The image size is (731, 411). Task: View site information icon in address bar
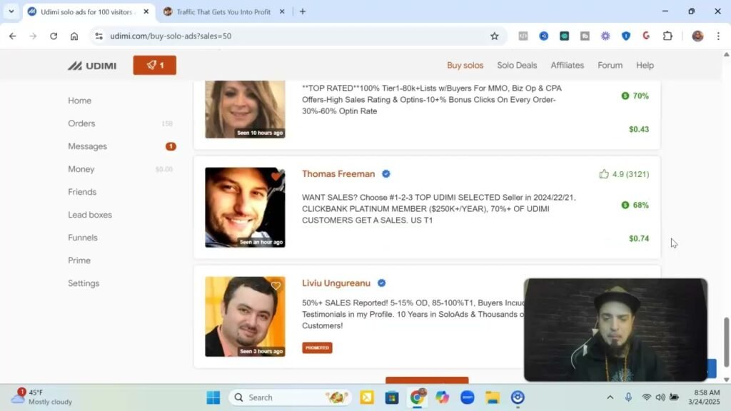point(99,36)
